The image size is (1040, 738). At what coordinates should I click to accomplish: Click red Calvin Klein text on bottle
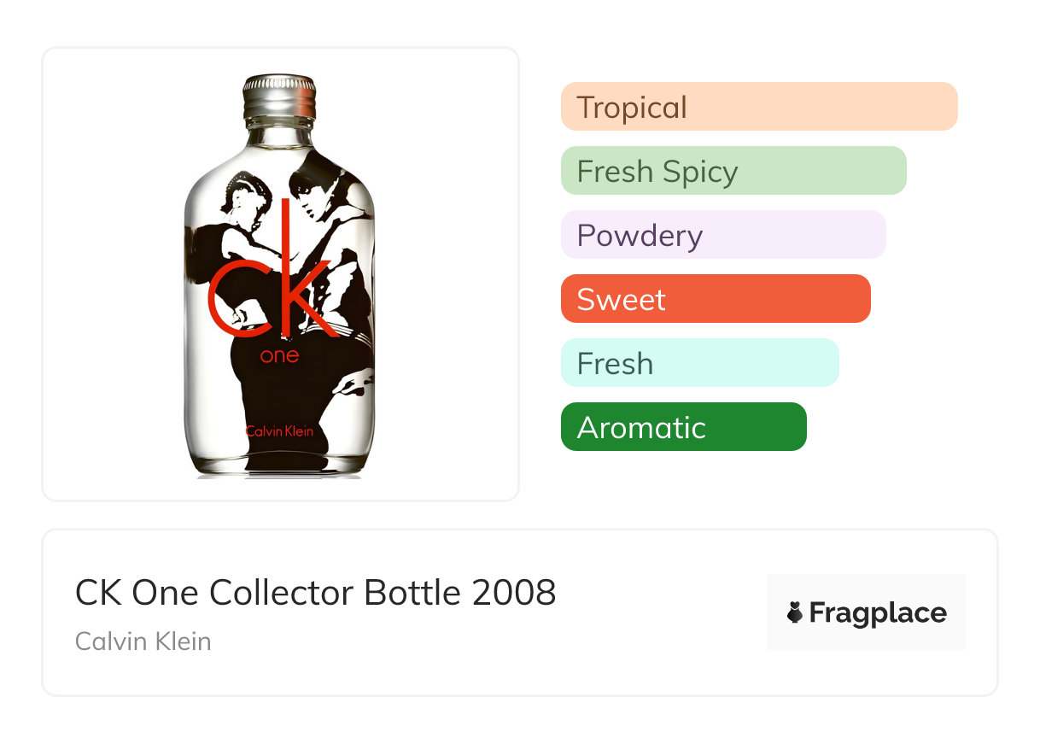click(x=279, y=431)
